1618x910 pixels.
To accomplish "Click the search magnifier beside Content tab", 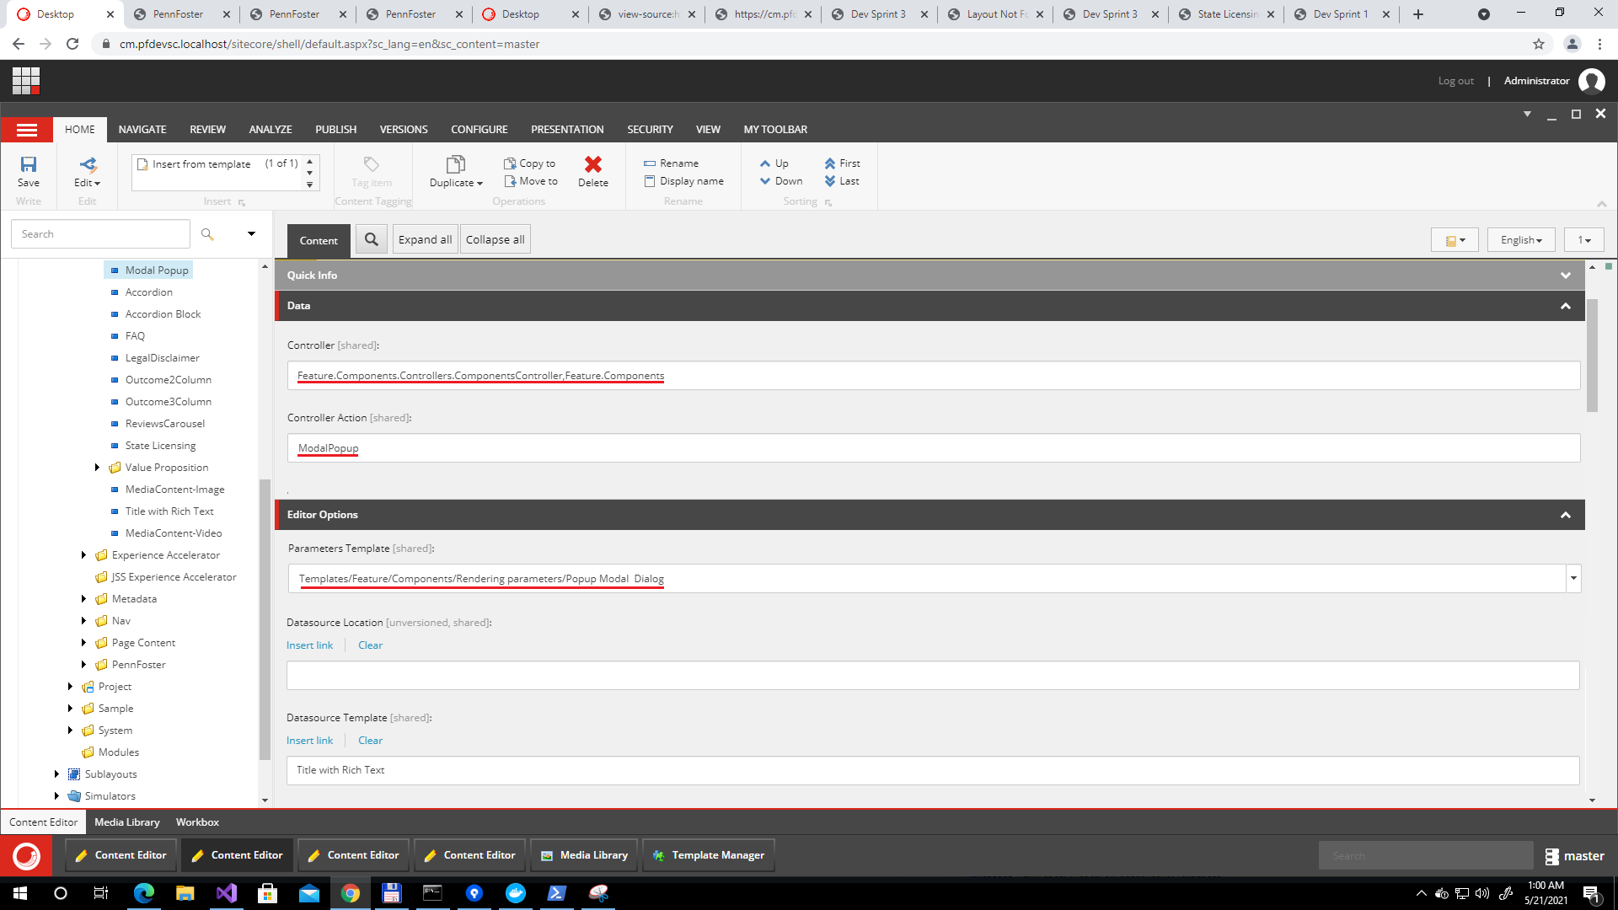I will [372, 239].
